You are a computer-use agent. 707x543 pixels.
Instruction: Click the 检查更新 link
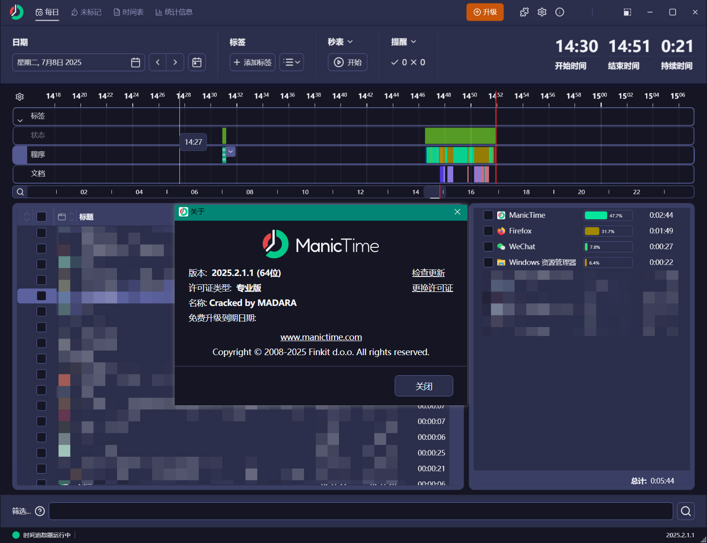[x=428, y=273]
